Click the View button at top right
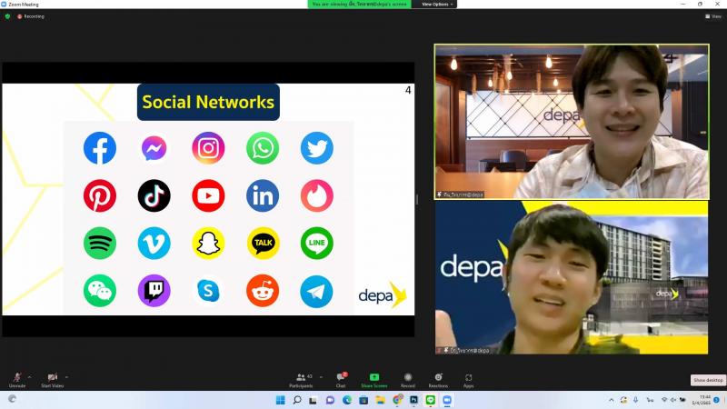This screenshot has width=727, height=409. coord(713,16)
